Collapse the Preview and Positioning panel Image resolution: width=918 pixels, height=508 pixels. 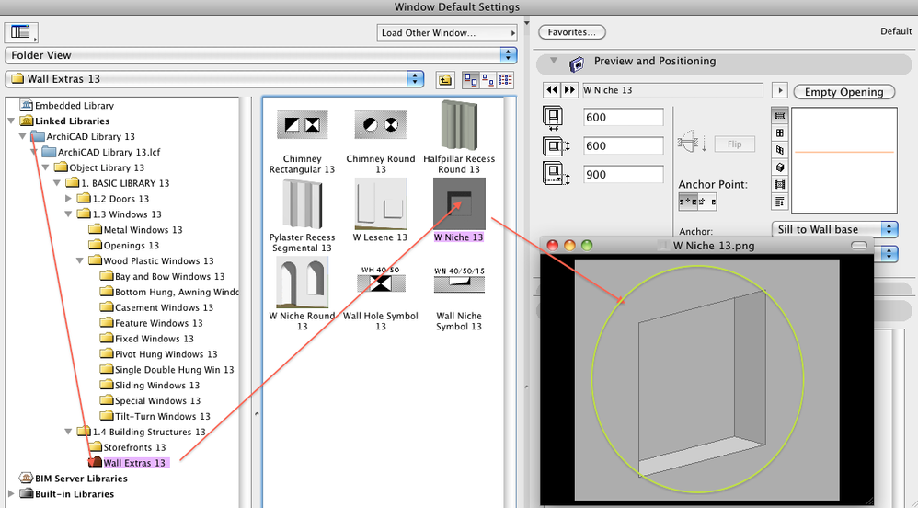[x=553, y=61]
